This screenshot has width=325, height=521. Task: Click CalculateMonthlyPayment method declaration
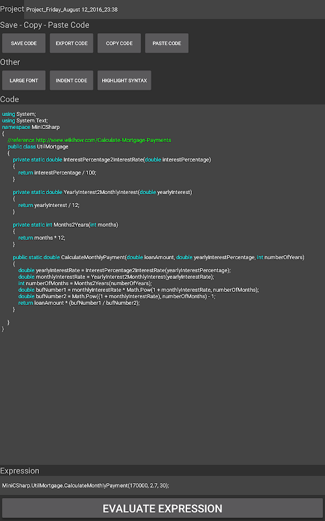159,257
